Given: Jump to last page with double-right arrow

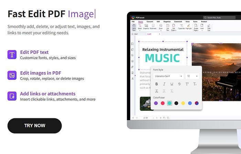Looking at the screenshot, I should pos(161,118).
